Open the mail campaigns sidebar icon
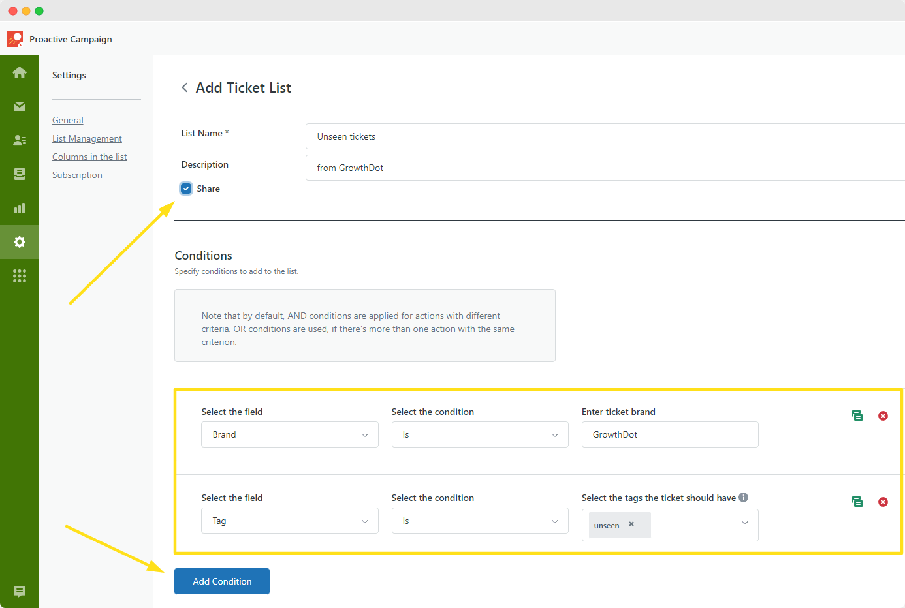The image size is (905, 608). 20,106
